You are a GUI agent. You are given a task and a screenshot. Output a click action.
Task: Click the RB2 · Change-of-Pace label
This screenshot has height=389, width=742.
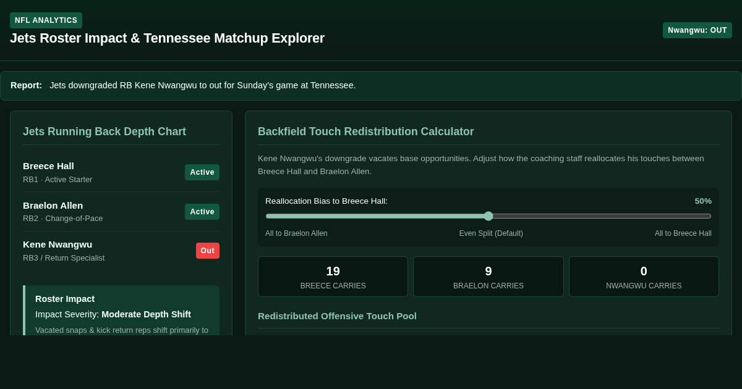(x=63, y=219)
